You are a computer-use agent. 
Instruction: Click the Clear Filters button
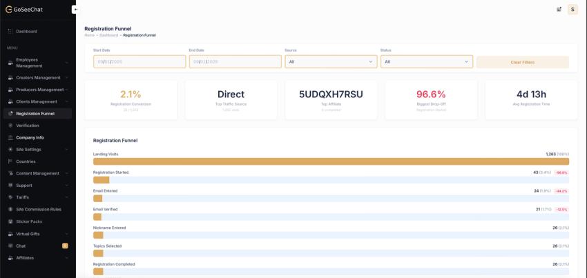(x=523, y=62)
